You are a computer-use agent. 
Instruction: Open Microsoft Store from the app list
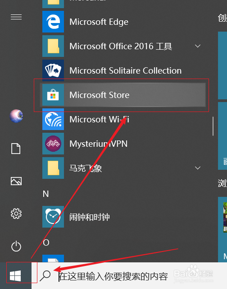tap(123, 95)
